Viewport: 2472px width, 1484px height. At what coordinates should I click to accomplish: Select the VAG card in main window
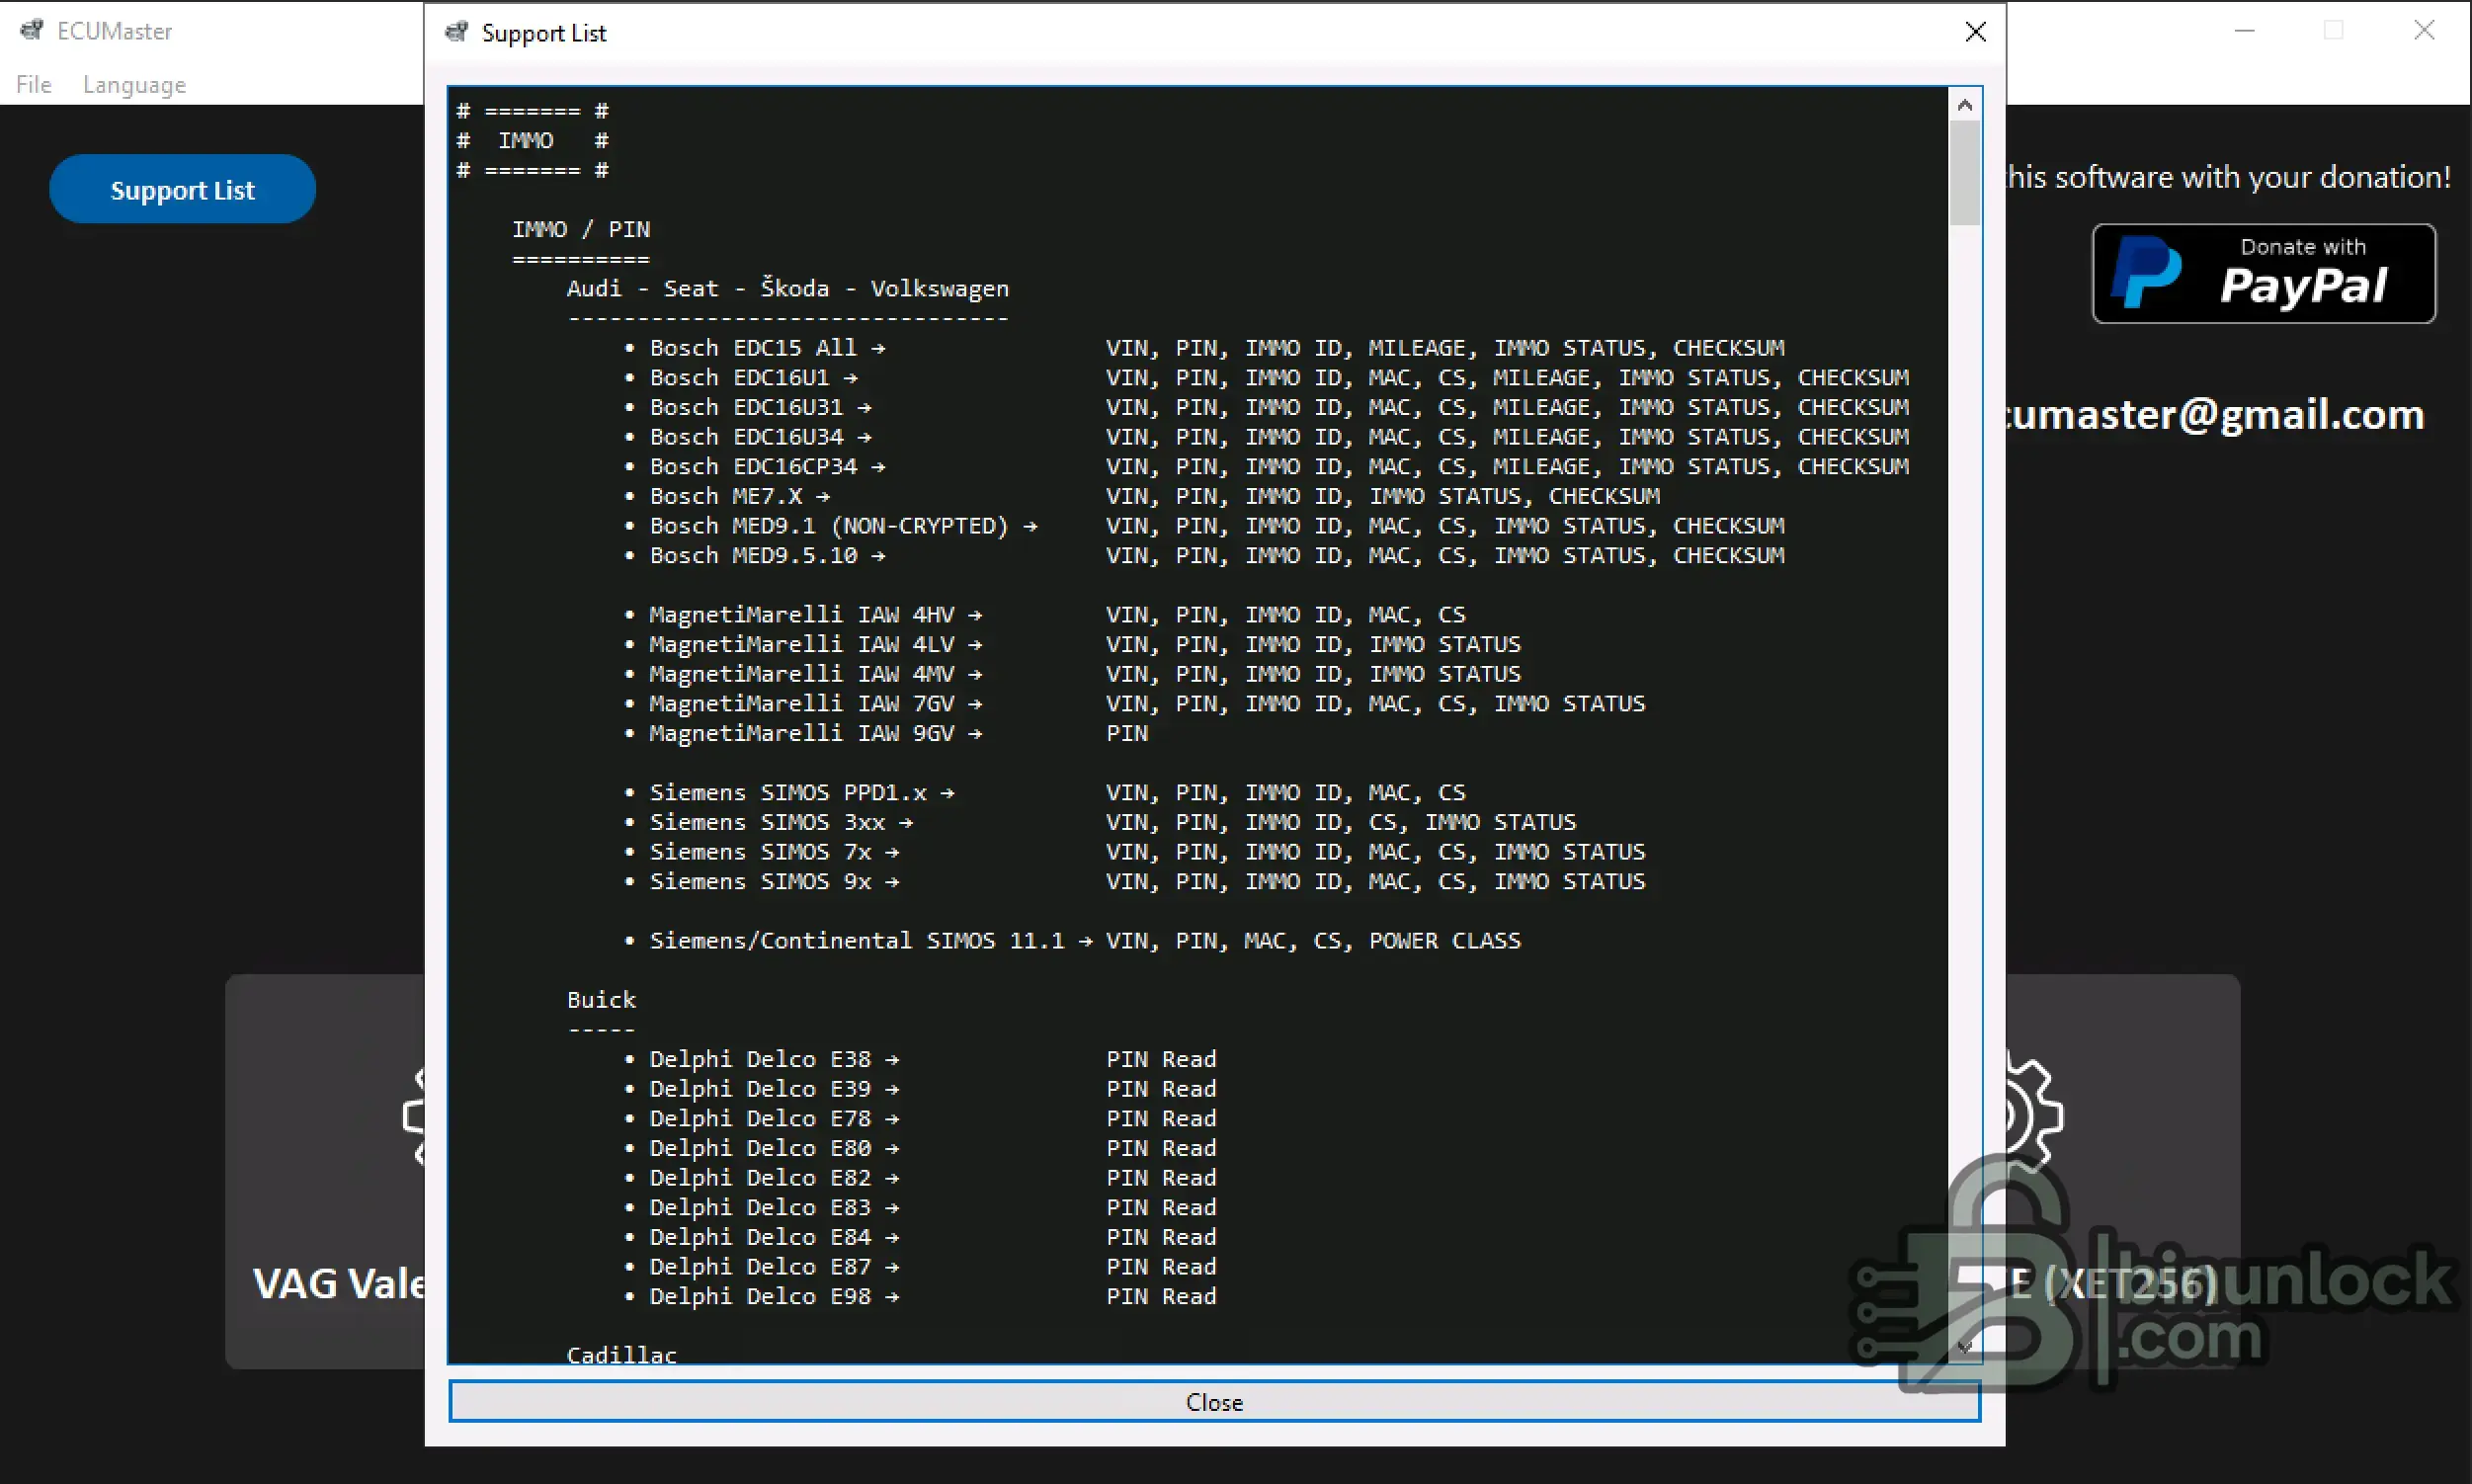point(326,1171)
